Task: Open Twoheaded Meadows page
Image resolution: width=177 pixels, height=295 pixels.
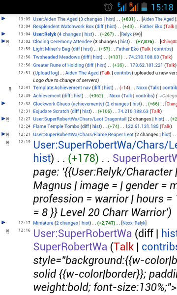Action: [57, 57]
